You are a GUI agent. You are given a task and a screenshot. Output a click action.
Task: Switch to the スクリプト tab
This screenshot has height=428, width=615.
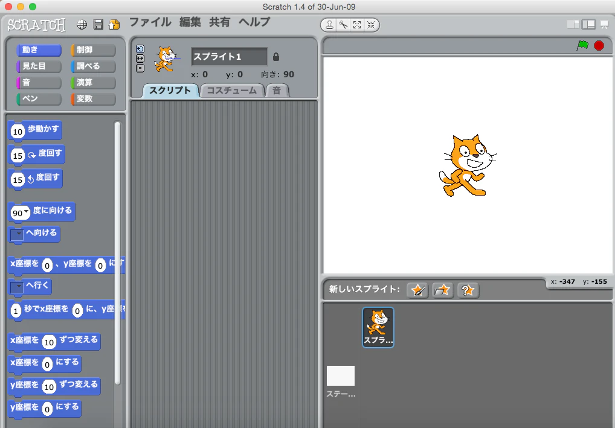(x=170, y=91)
